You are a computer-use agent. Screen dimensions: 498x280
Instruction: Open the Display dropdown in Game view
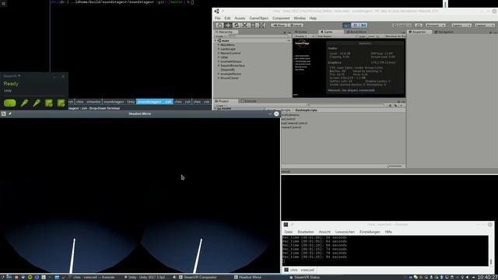pyautogui.click(x=304, y=37)
